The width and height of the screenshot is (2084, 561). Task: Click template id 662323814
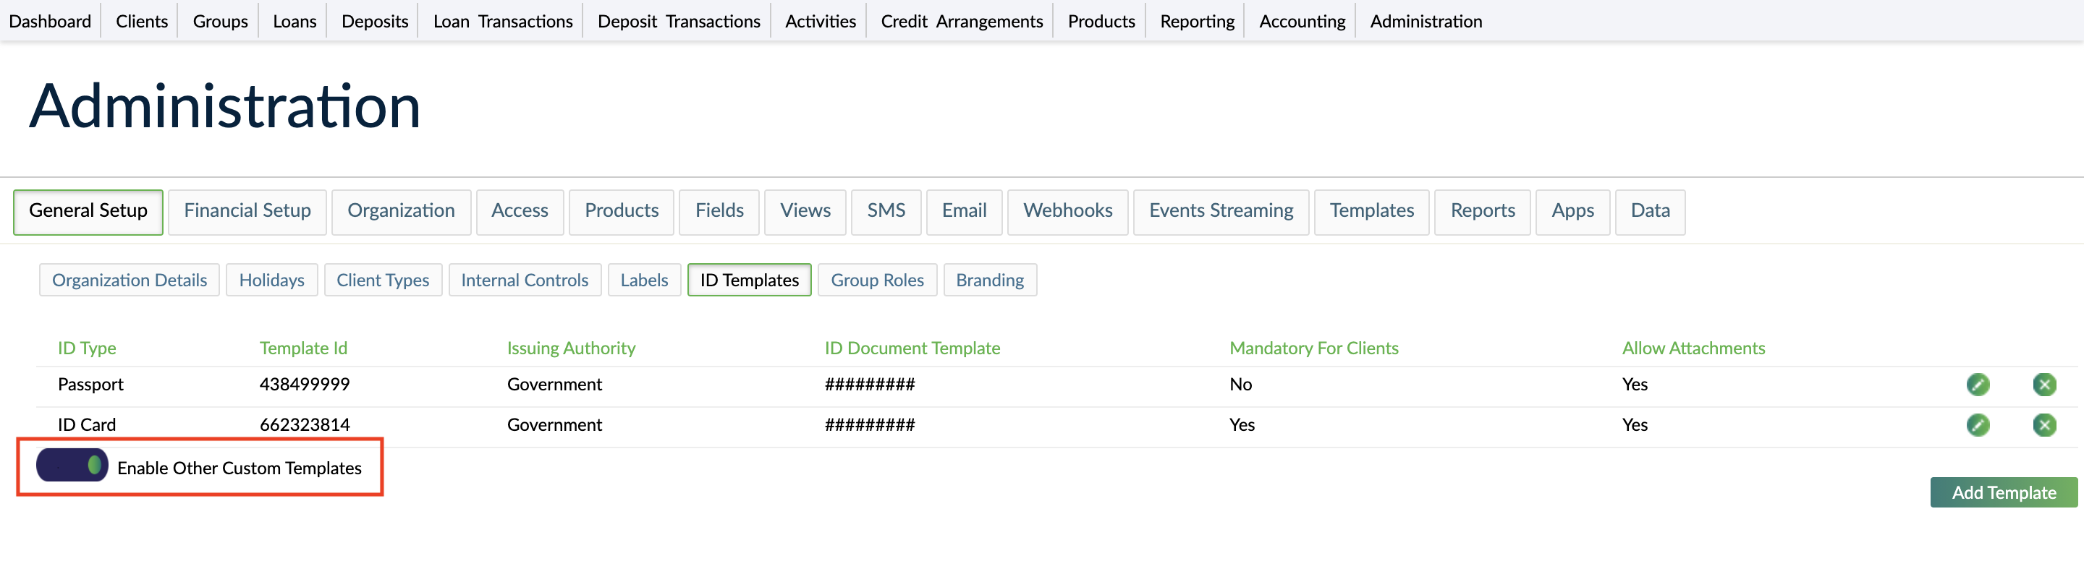click(304, 424)
